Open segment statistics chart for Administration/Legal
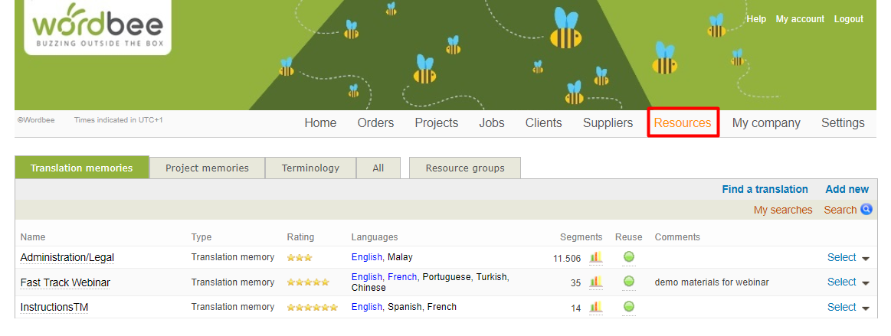The image size is (891, 336). click(x=595, y=258)
